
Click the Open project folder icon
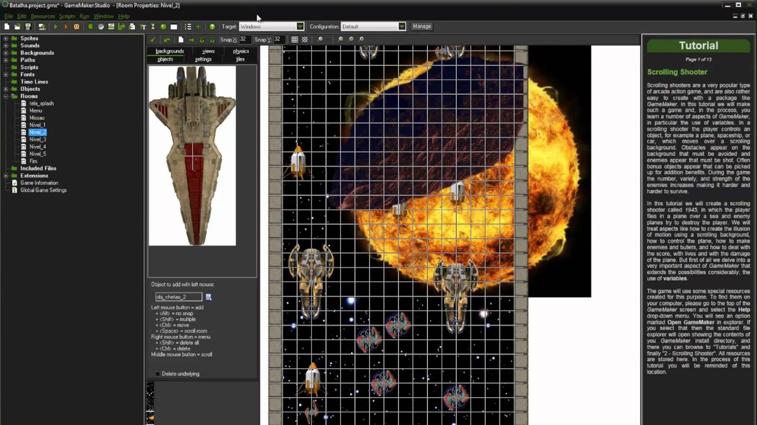point(17,27)
